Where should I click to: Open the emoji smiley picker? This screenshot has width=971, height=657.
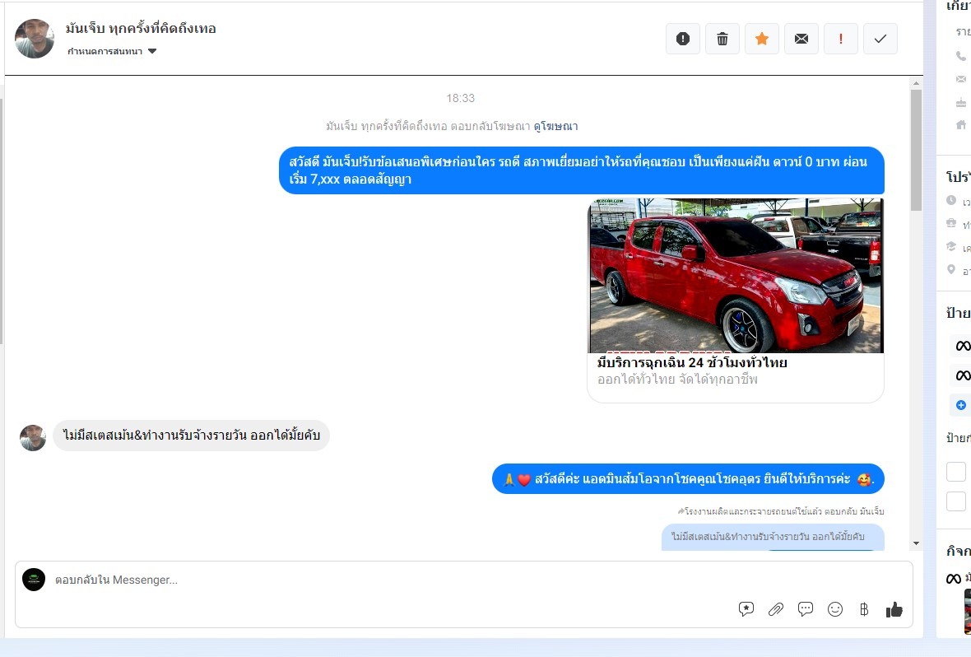click(835, 609)
